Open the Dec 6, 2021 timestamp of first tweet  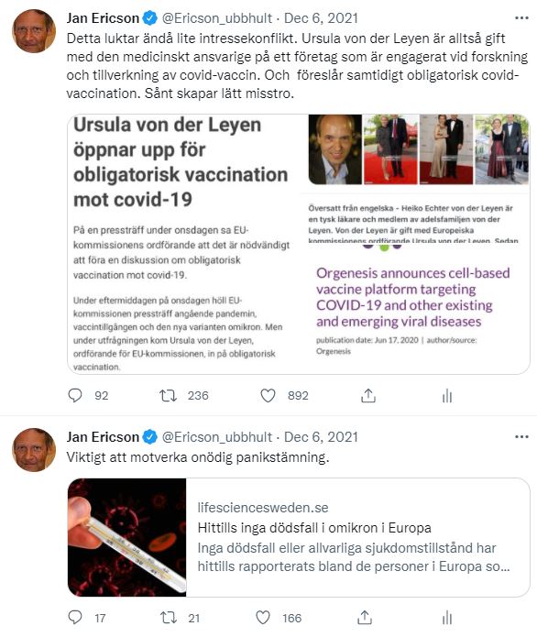(321, 18)
